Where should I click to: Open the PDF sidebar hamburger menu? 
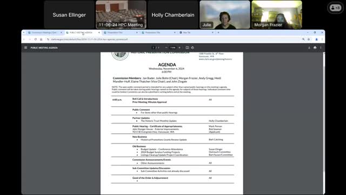25,48
